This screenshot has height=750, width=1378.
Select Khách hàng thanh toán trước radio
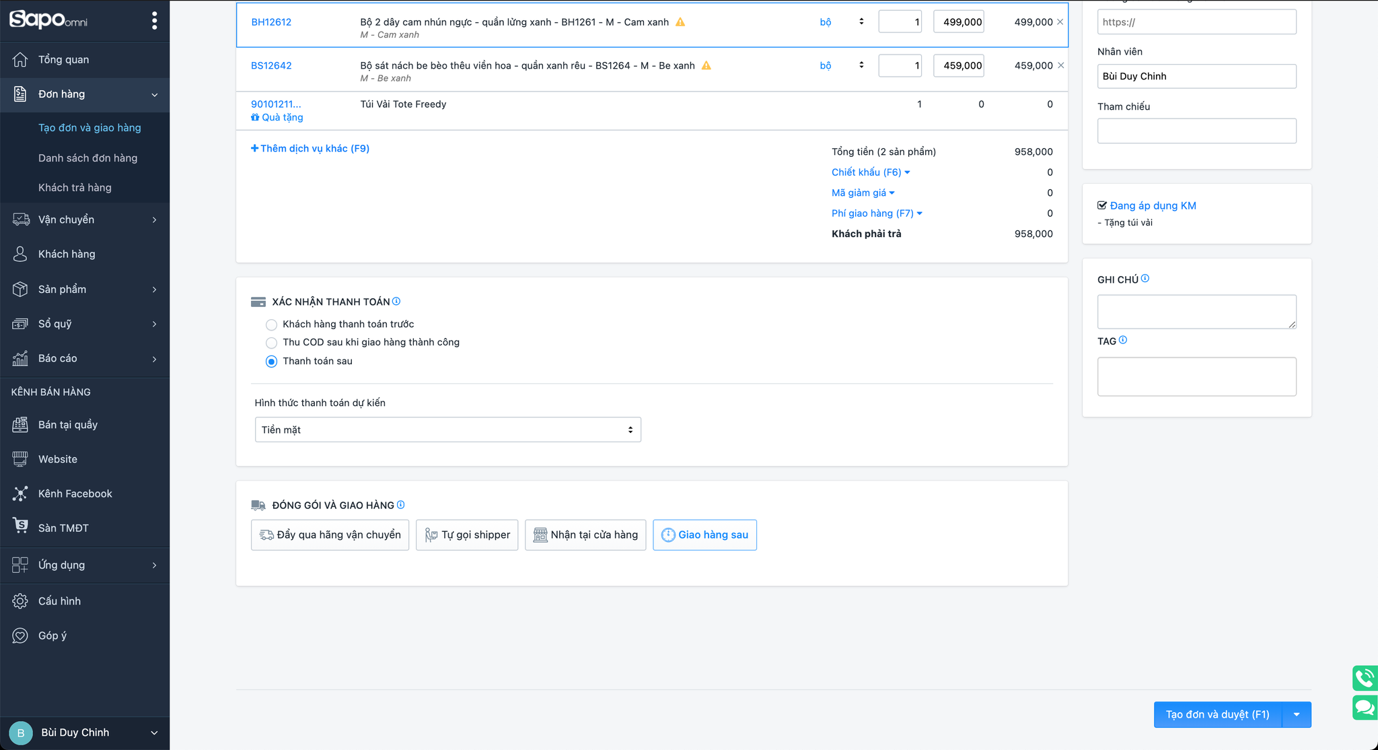pyautogui.click(x=271, y=325)
